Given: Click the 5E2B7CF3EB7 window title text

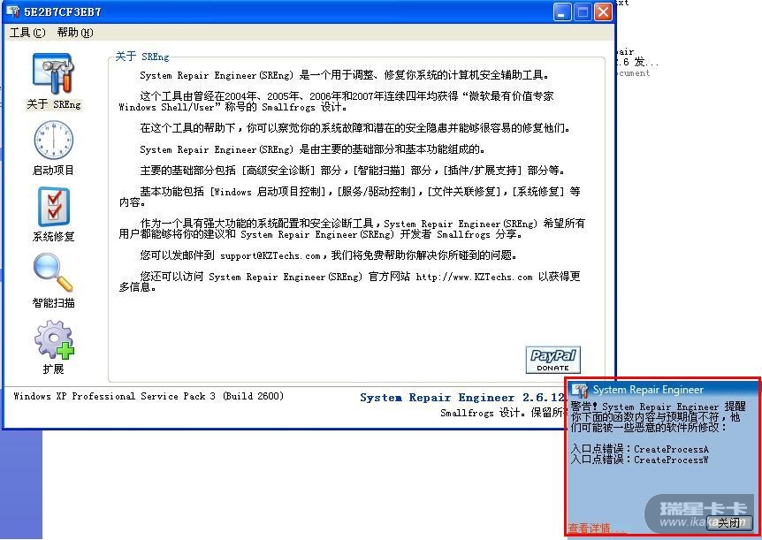Looking at the screenshot, I should pyautogui.click(x=63, y=12).
